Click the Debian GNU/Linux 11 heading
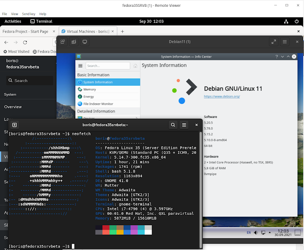The height and width of the screenshot is (250, 304). tap(233, 88)
